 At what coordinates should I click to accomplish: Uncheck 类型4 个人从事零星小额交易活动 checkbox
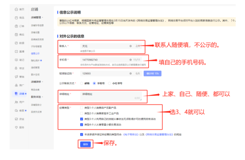click(x=81, y=125)
